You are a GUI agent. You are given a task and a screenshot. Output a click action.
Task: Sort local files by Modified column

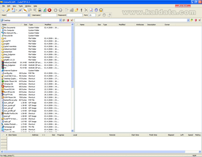click(x=48, y=25)
